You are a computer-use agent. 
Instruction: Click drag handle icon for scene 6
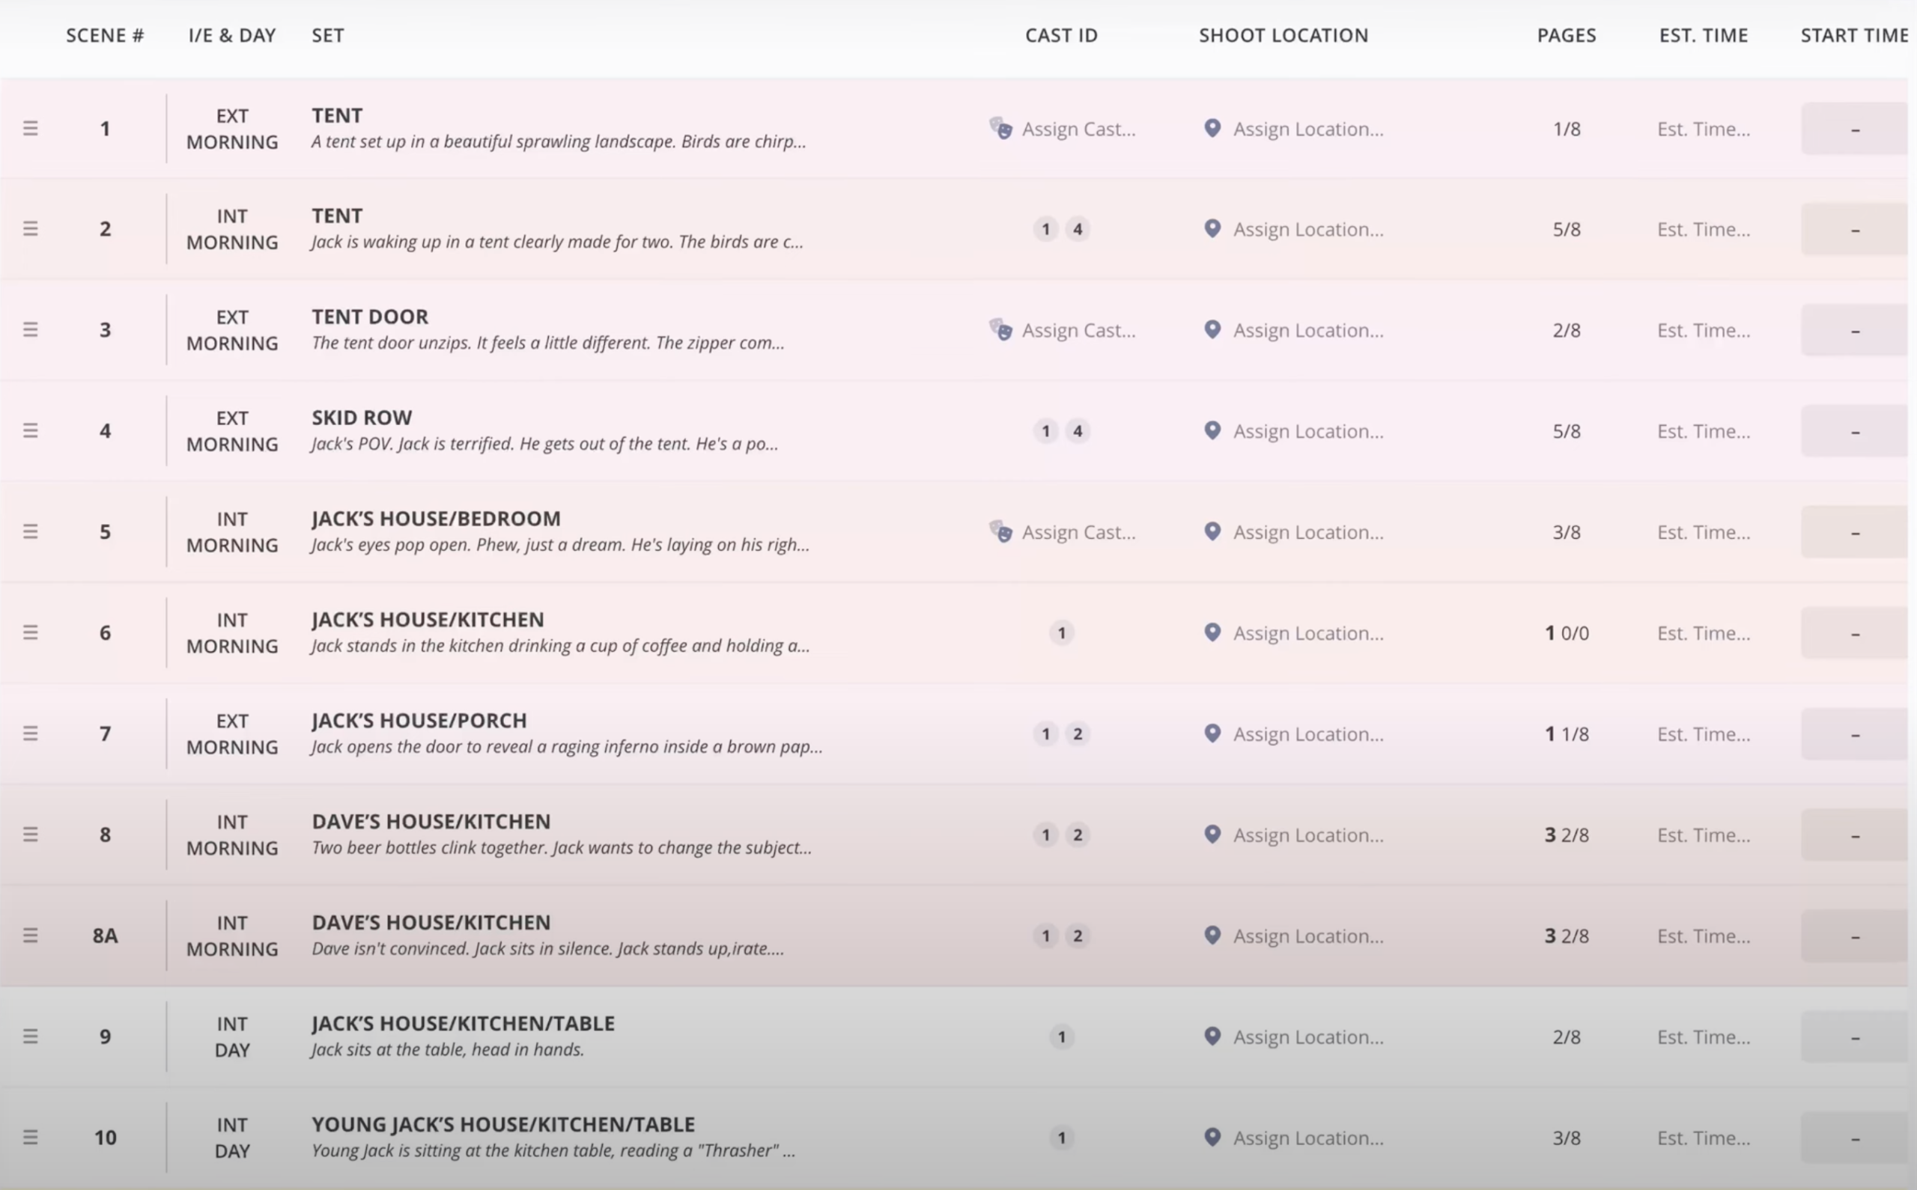30,632
